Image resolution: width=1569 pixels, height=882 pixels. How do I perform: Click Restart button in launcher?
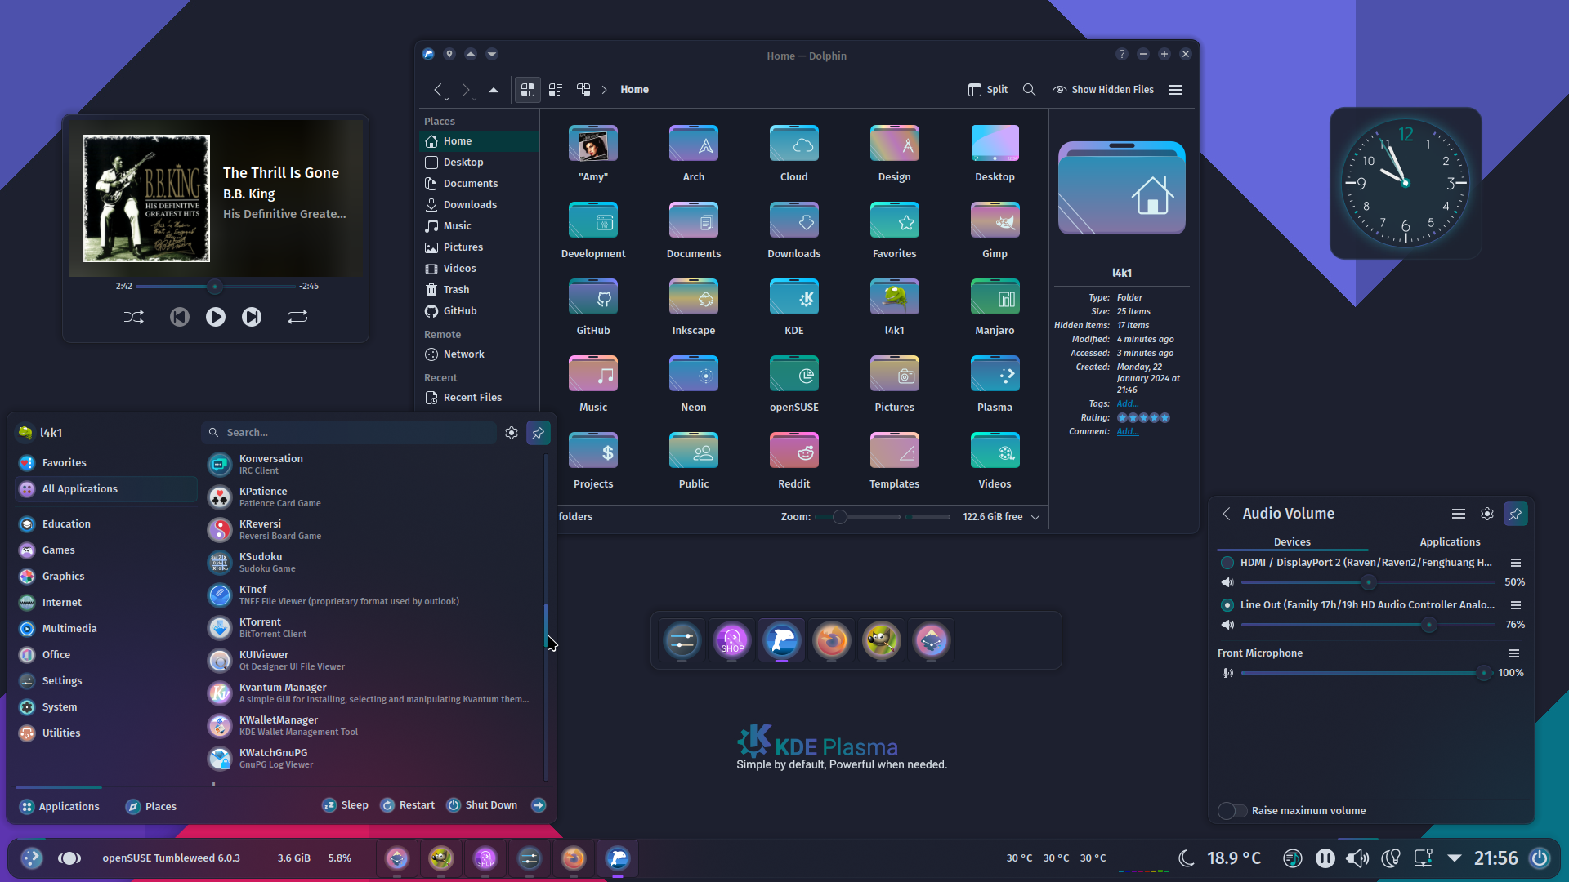point(408,805)
